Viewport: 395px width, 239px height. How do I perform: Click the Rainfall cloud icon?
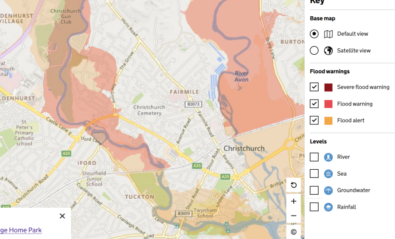pos(328,207)
